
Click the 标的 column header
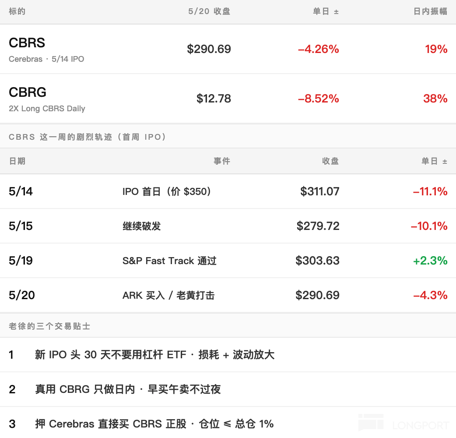point(17,11)
